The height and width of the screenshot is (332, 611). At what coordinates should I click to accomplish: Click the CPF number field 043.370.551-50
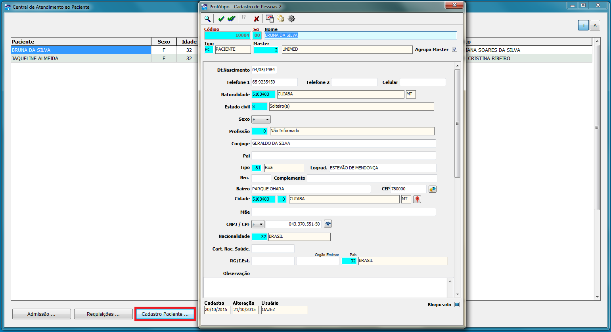click(293, 224)
